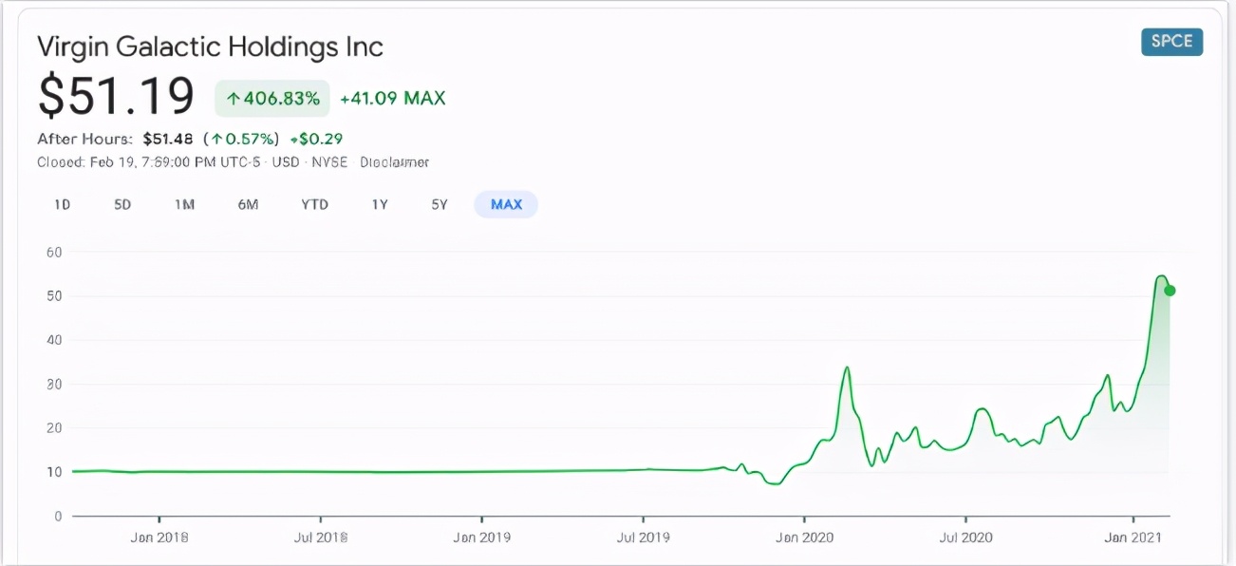The width and height of the screenshot is (1236, 566).
Task: Click the 30 y-axis label
Action: click(x=54, y=385)
